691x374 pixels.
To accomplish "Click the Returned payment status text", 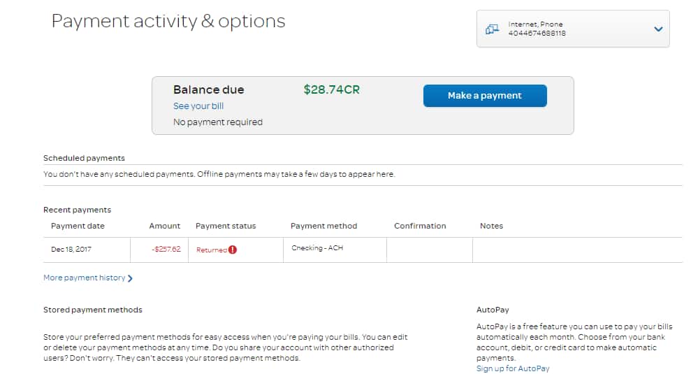I will pos(212,250).
